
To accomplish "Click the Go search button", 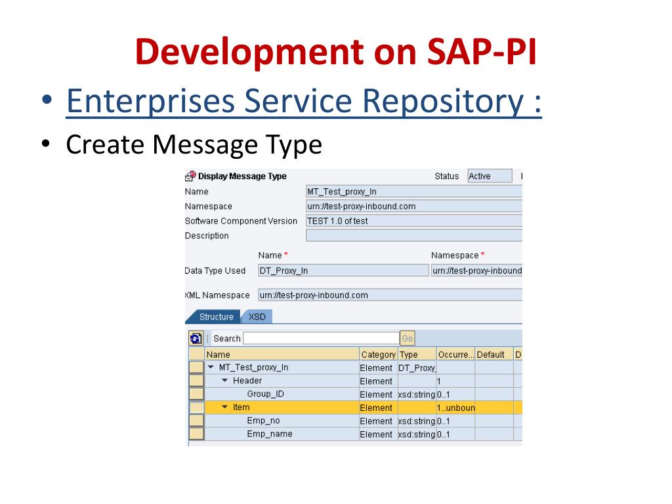I will [x=407, y=339].
